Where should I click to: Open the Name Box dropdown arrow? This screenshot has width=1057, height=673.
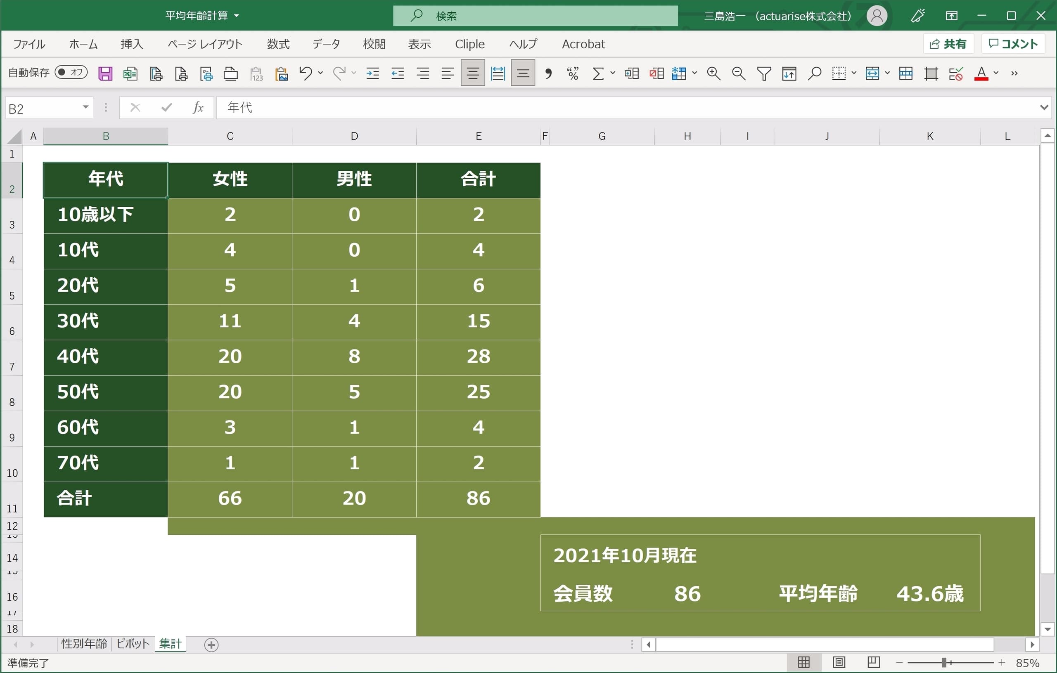pos(85,107)
